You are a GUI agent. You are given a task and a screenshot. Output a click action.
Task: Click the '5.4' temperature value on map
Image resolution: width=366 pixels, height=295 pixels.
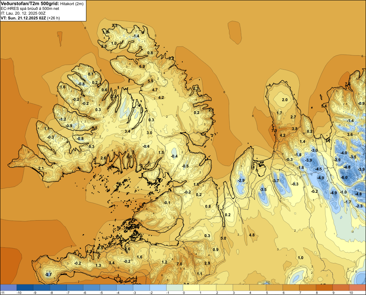(324, 106)
